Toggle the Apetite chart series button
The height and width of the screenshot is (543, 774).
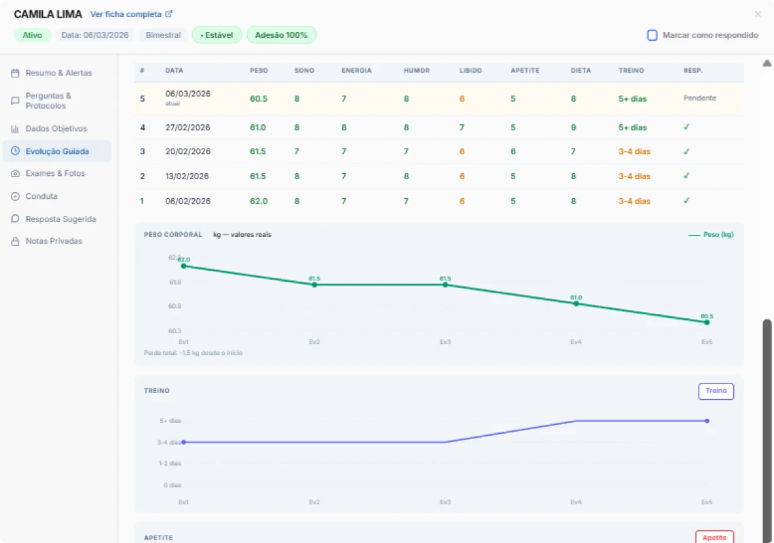[714, 537]
